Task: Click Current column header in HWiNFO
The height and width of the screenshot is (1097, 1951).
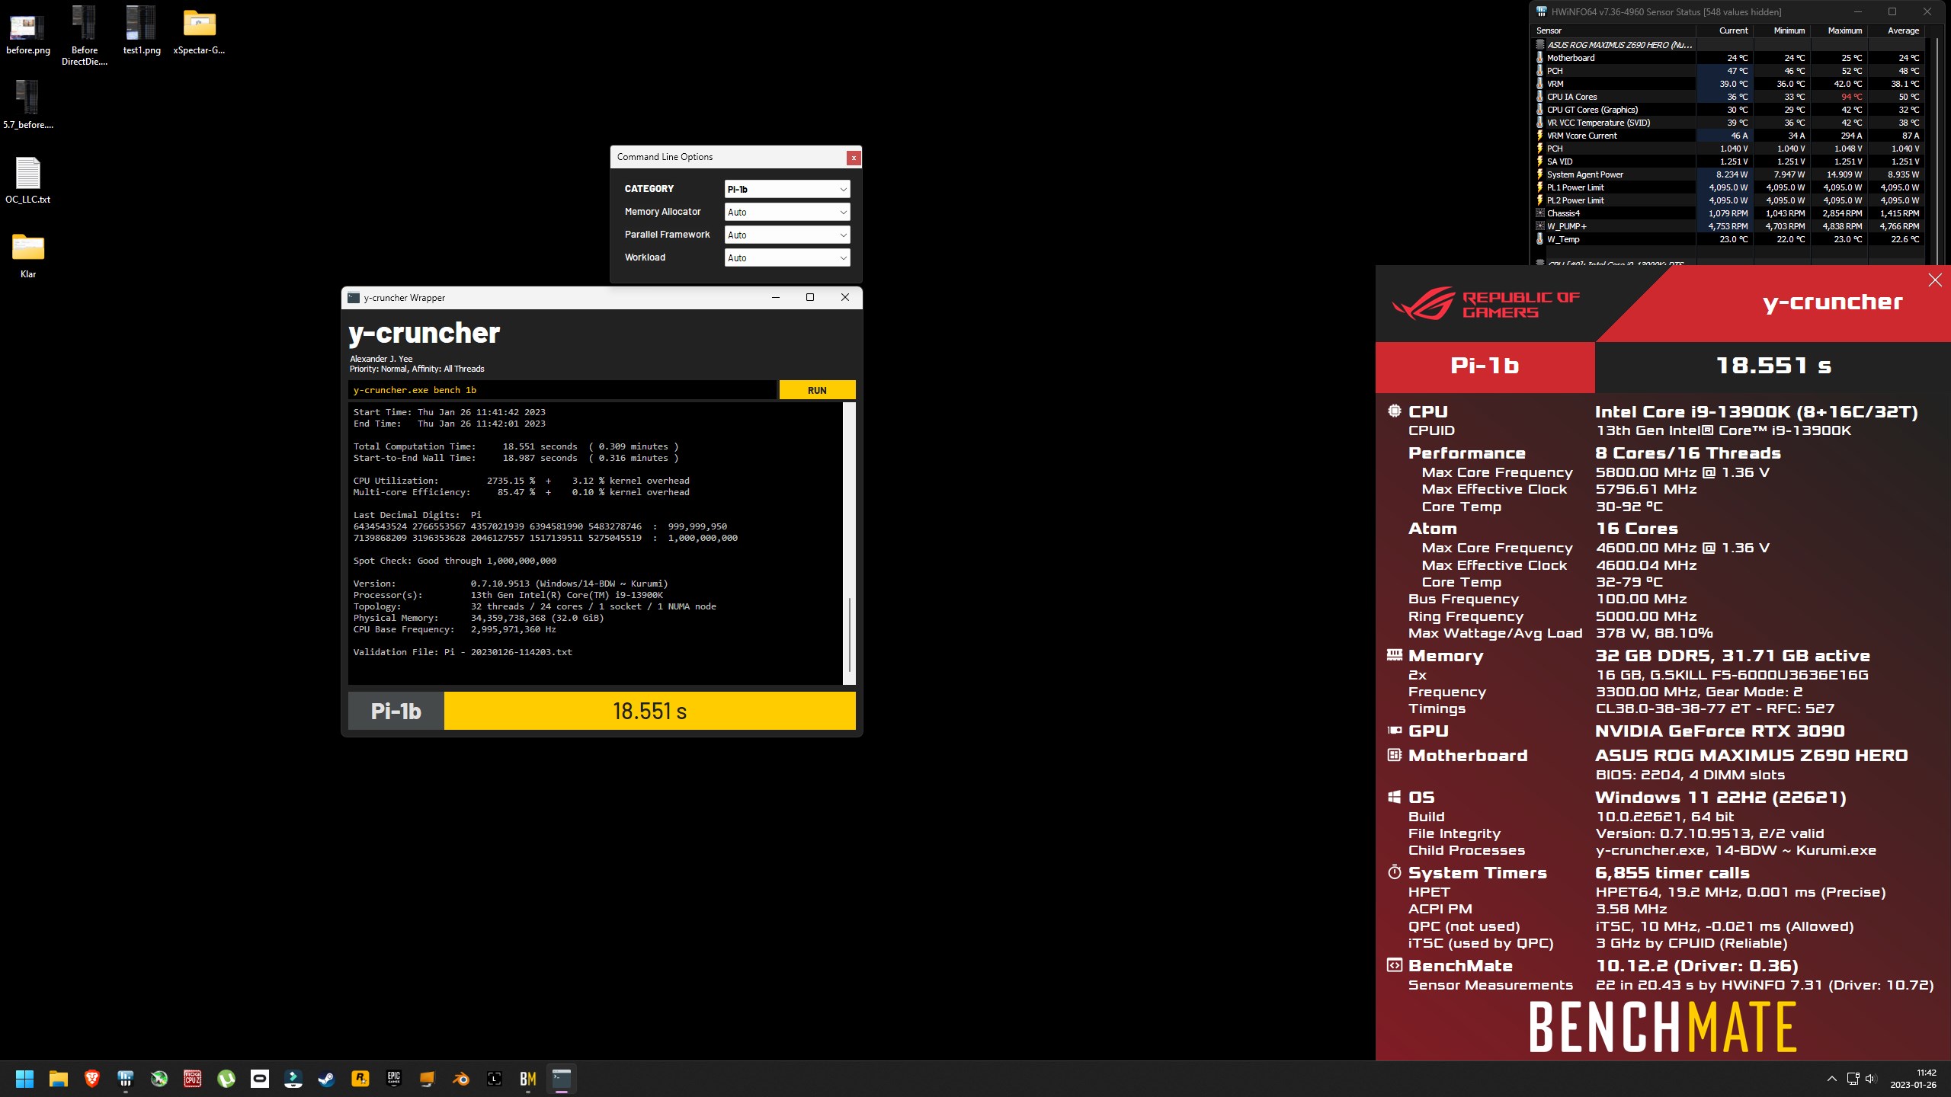Action: point(1725,30)
